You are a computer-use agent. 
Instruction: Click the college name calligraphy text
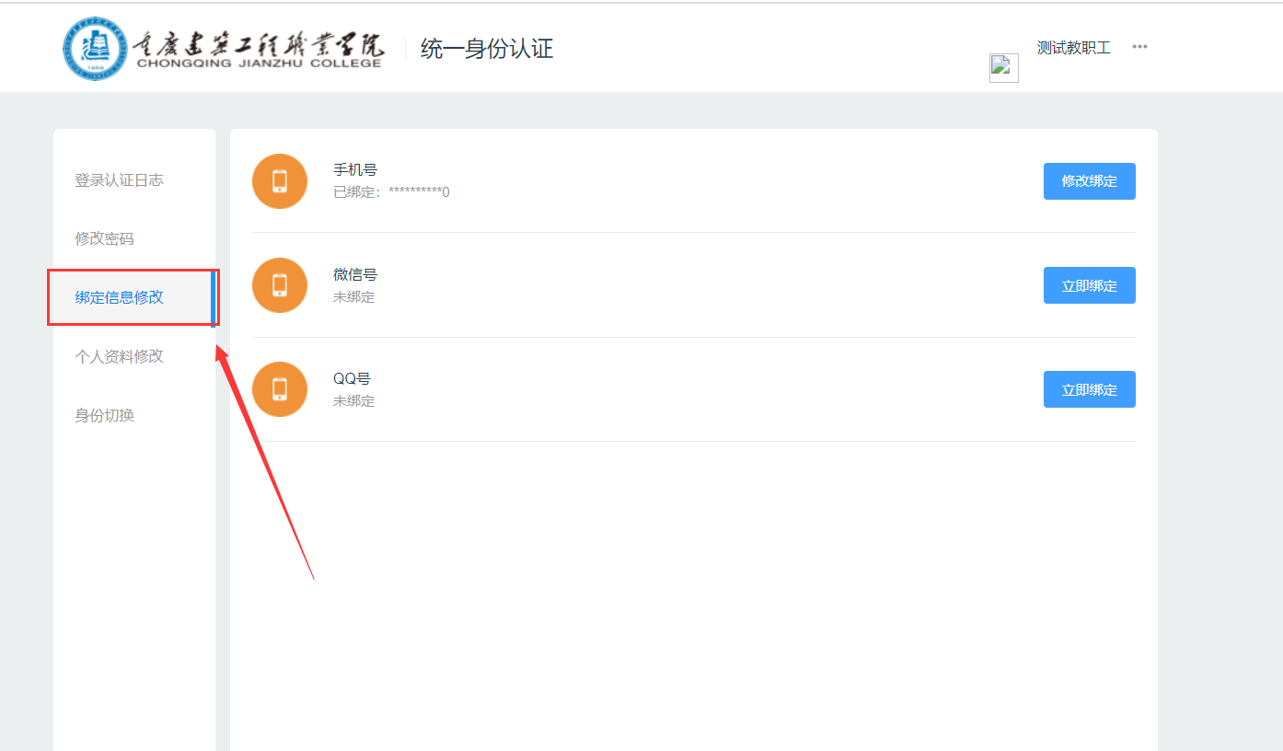tap(260, 43)
